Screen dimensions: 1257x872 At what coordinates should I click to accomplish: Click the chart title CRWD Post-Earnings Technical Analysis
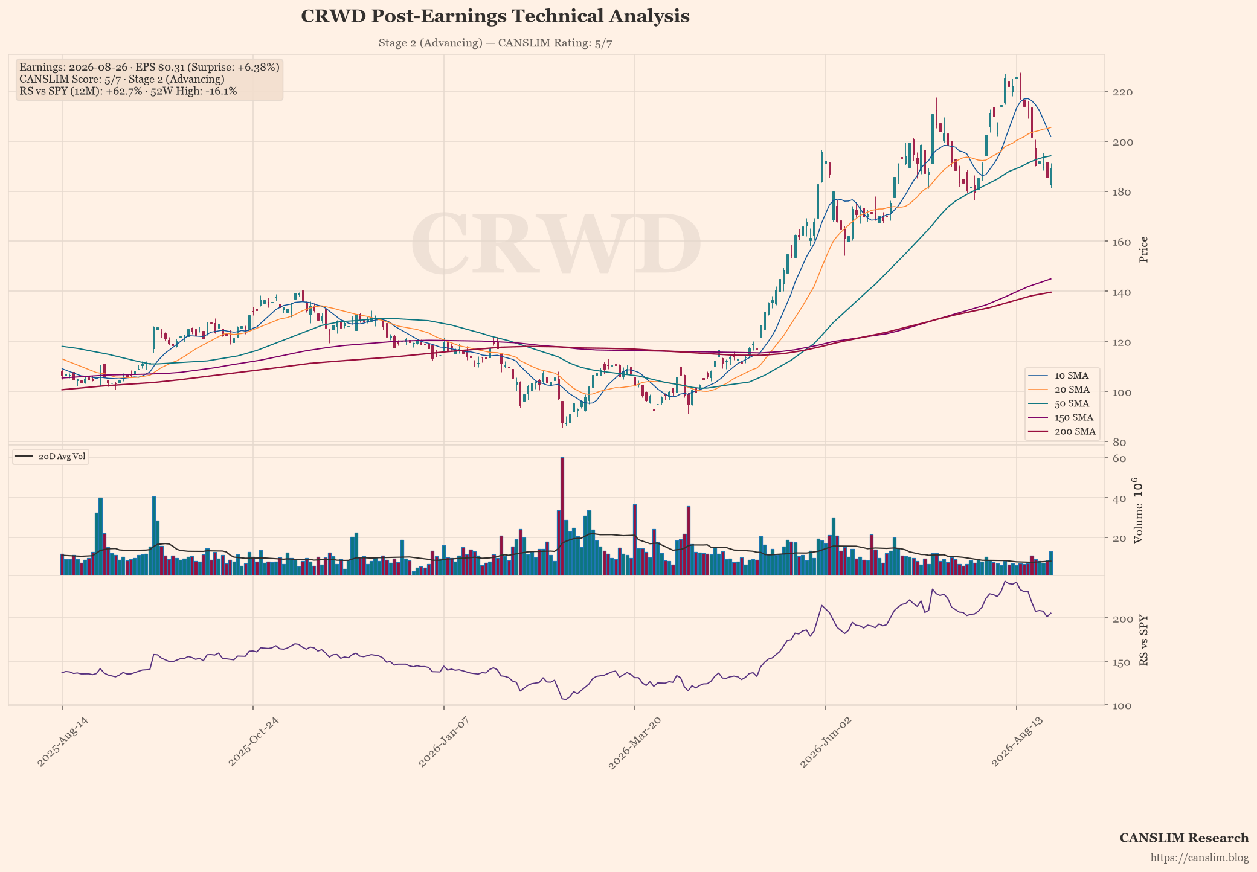[x=495, y=16]
